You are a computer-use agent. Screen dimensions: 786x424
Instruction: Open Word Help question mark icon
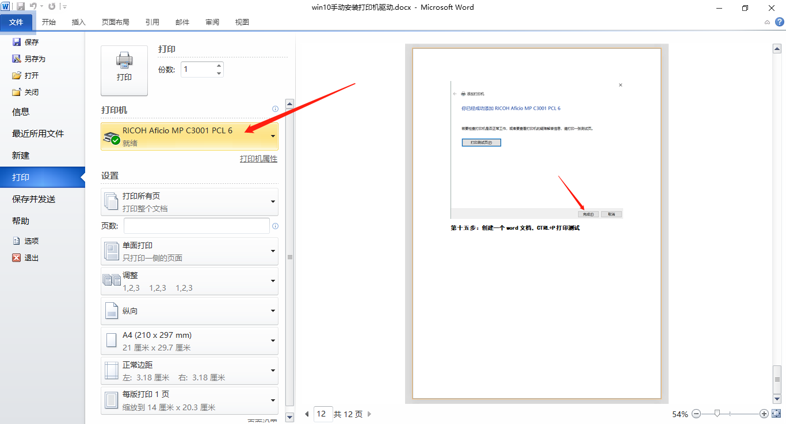coord(779,22)
